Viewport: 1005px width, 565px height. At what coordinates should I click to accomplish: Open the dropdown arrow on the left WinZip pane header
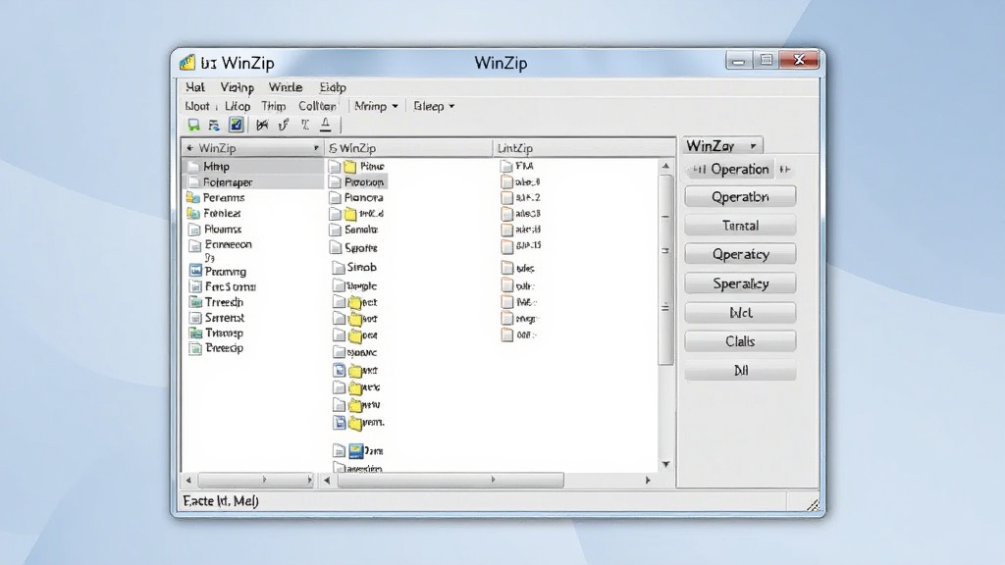point(316,148)
